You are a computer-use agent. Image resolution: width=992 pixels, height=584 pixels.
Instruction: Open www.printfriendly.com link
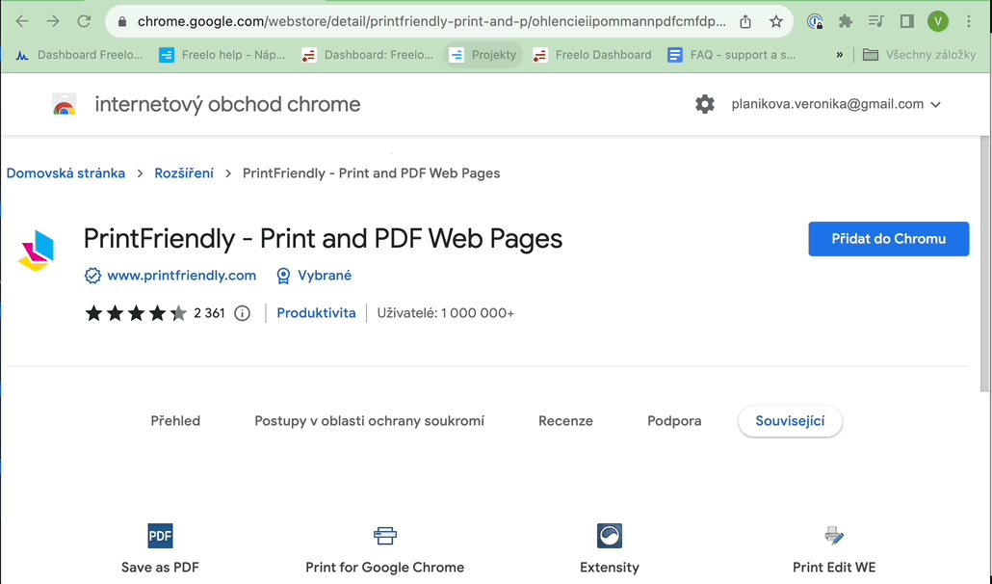point(182,276)
